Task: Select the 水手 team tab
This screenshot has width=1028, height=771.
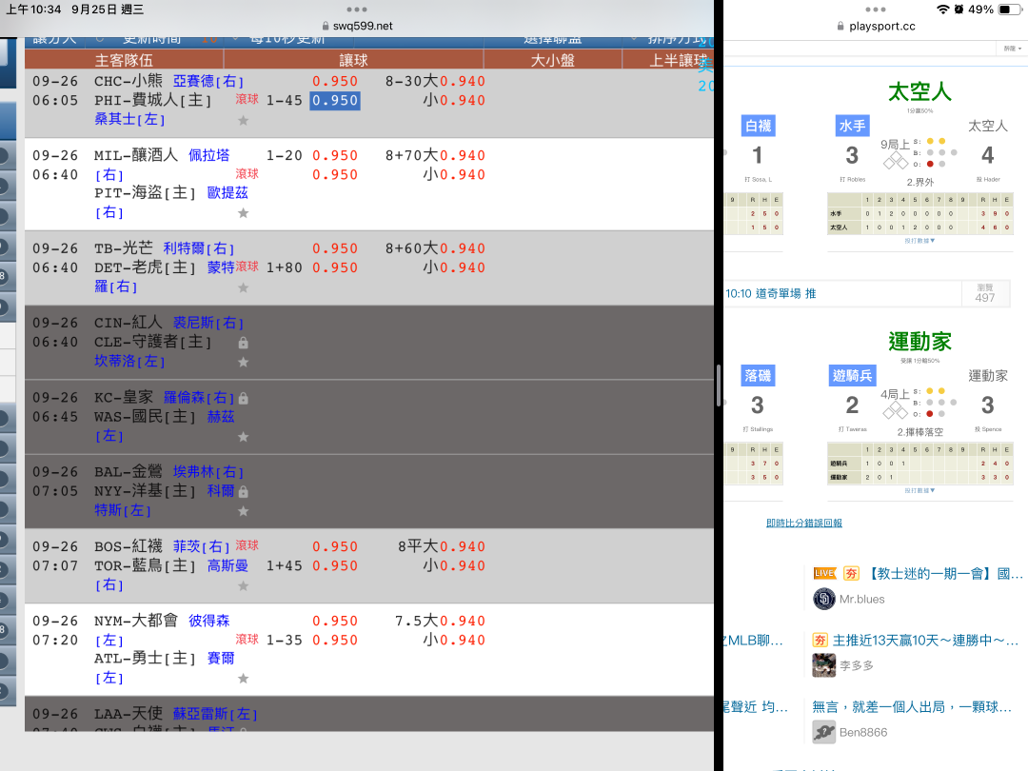Action: [x=852, y=126]
